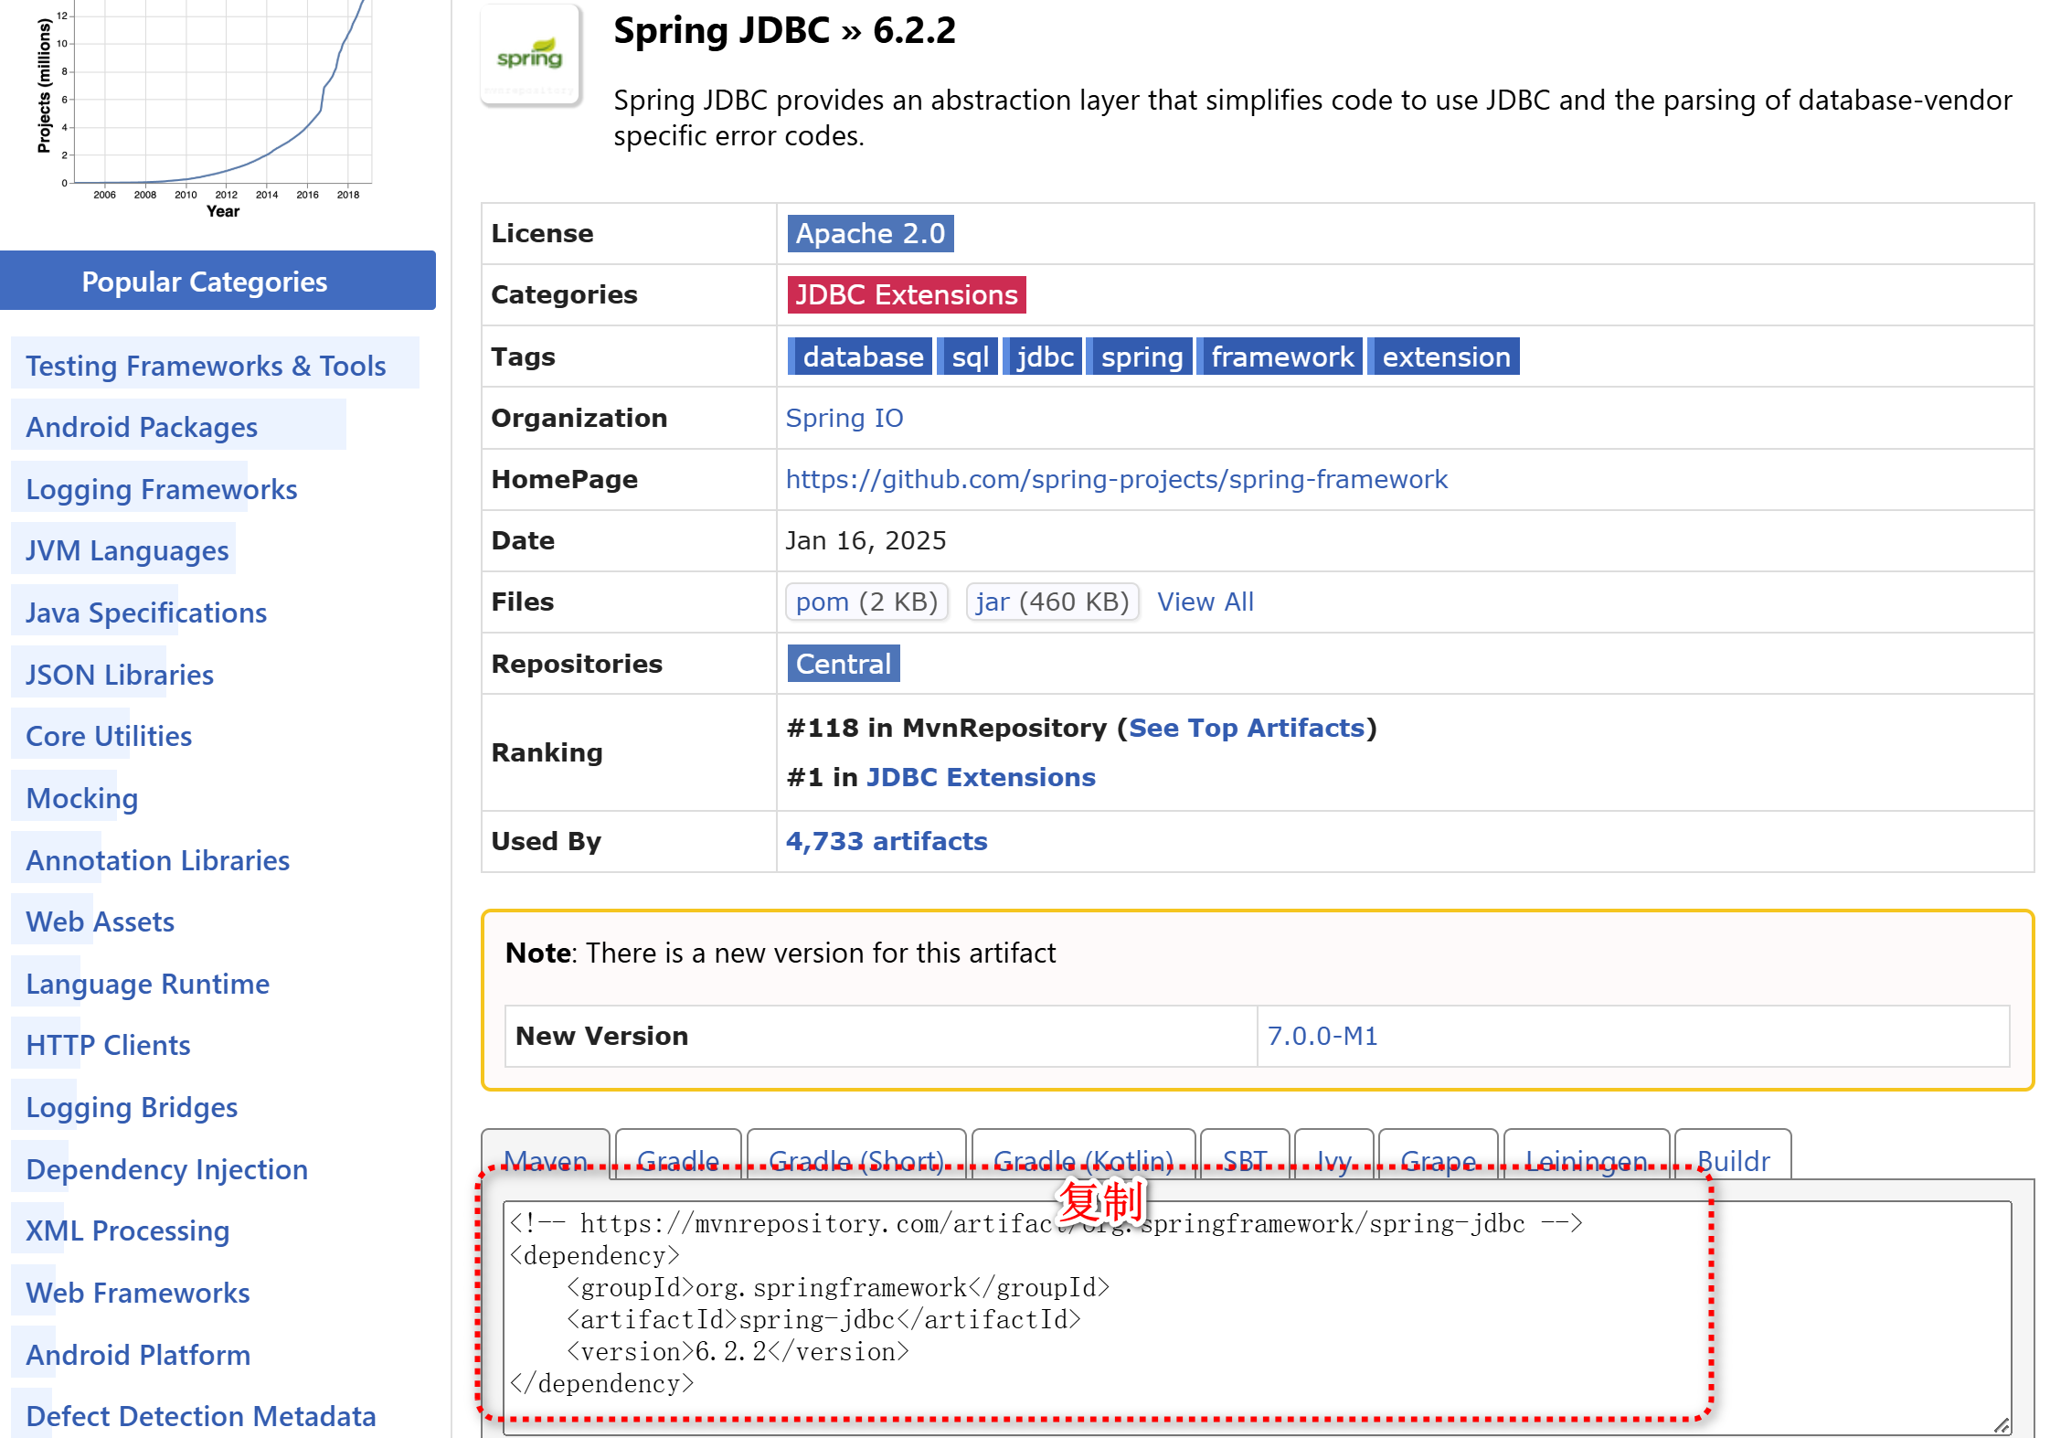
Task: Select the database tag
Action: click(x=860, y=357)
